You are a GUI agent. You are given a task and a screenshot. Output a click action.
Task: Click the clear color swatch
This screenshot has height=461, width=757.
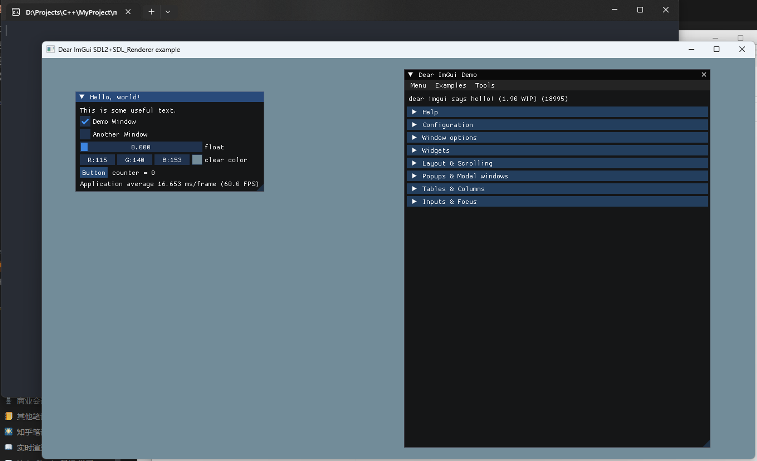click(197, 160)
